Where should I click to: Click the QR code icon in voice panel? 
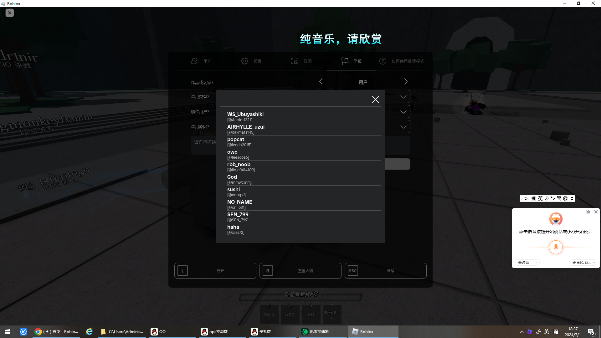tap(588, 212)
